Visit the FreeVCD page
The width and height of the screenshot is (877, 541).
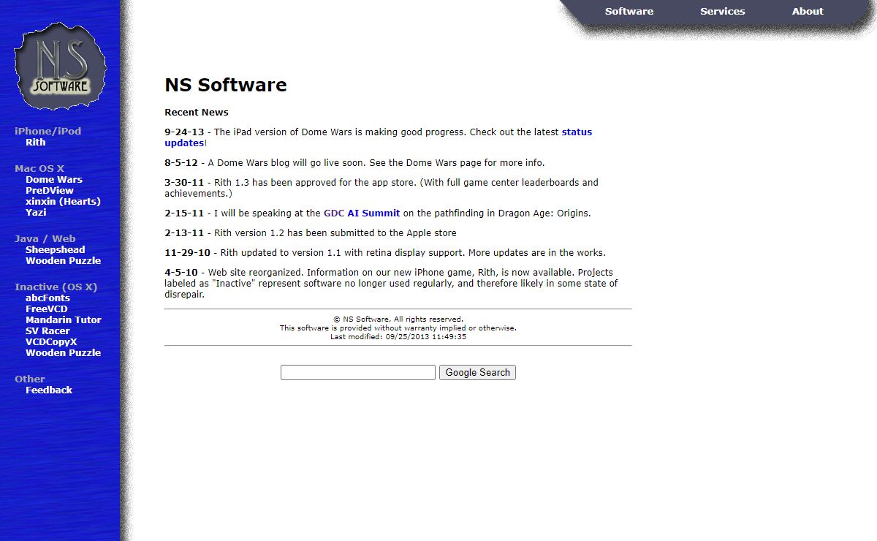[47, 309]
